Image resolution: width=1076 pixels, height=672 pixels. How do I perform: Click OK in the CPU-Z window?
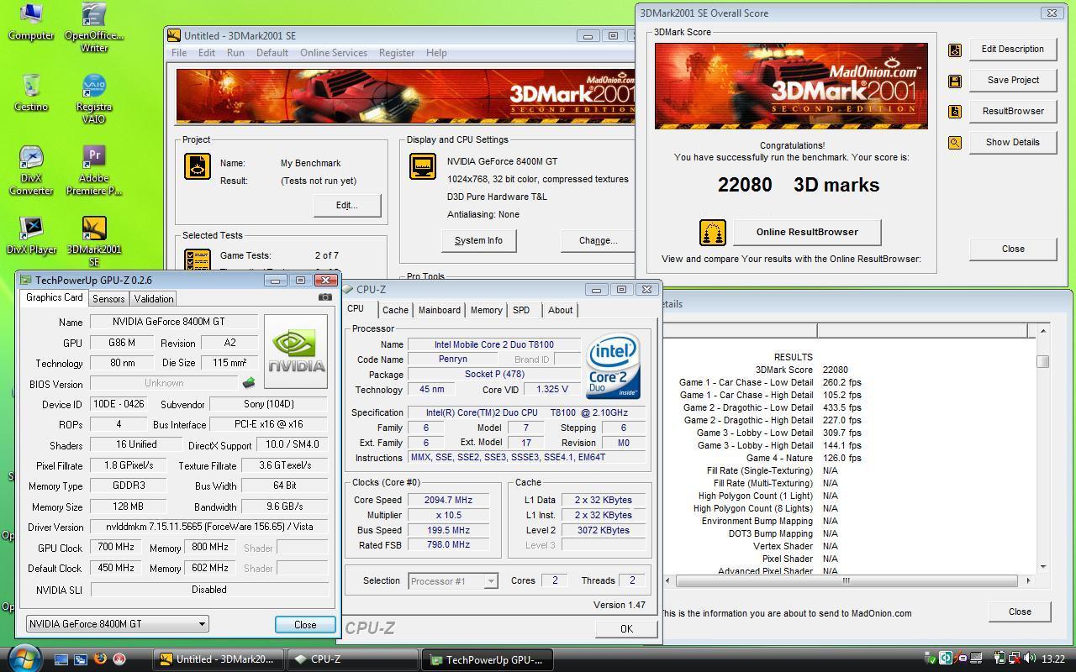click(x=626, y=629)
